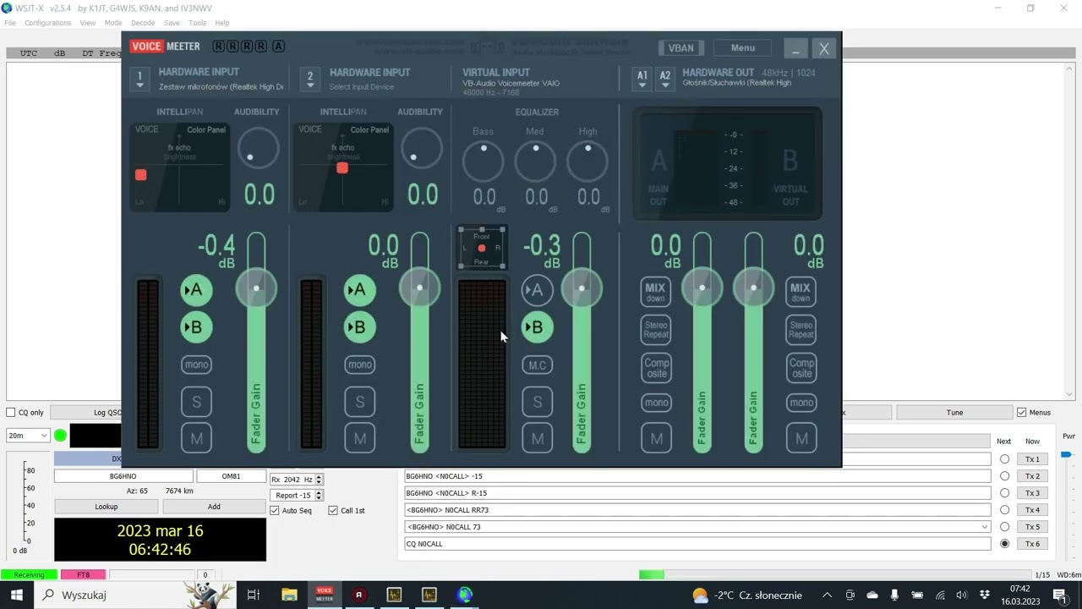1082x609 pixels.
Task: Click Hardware Input 2 fader gain knob
Action: pos(419,288)
